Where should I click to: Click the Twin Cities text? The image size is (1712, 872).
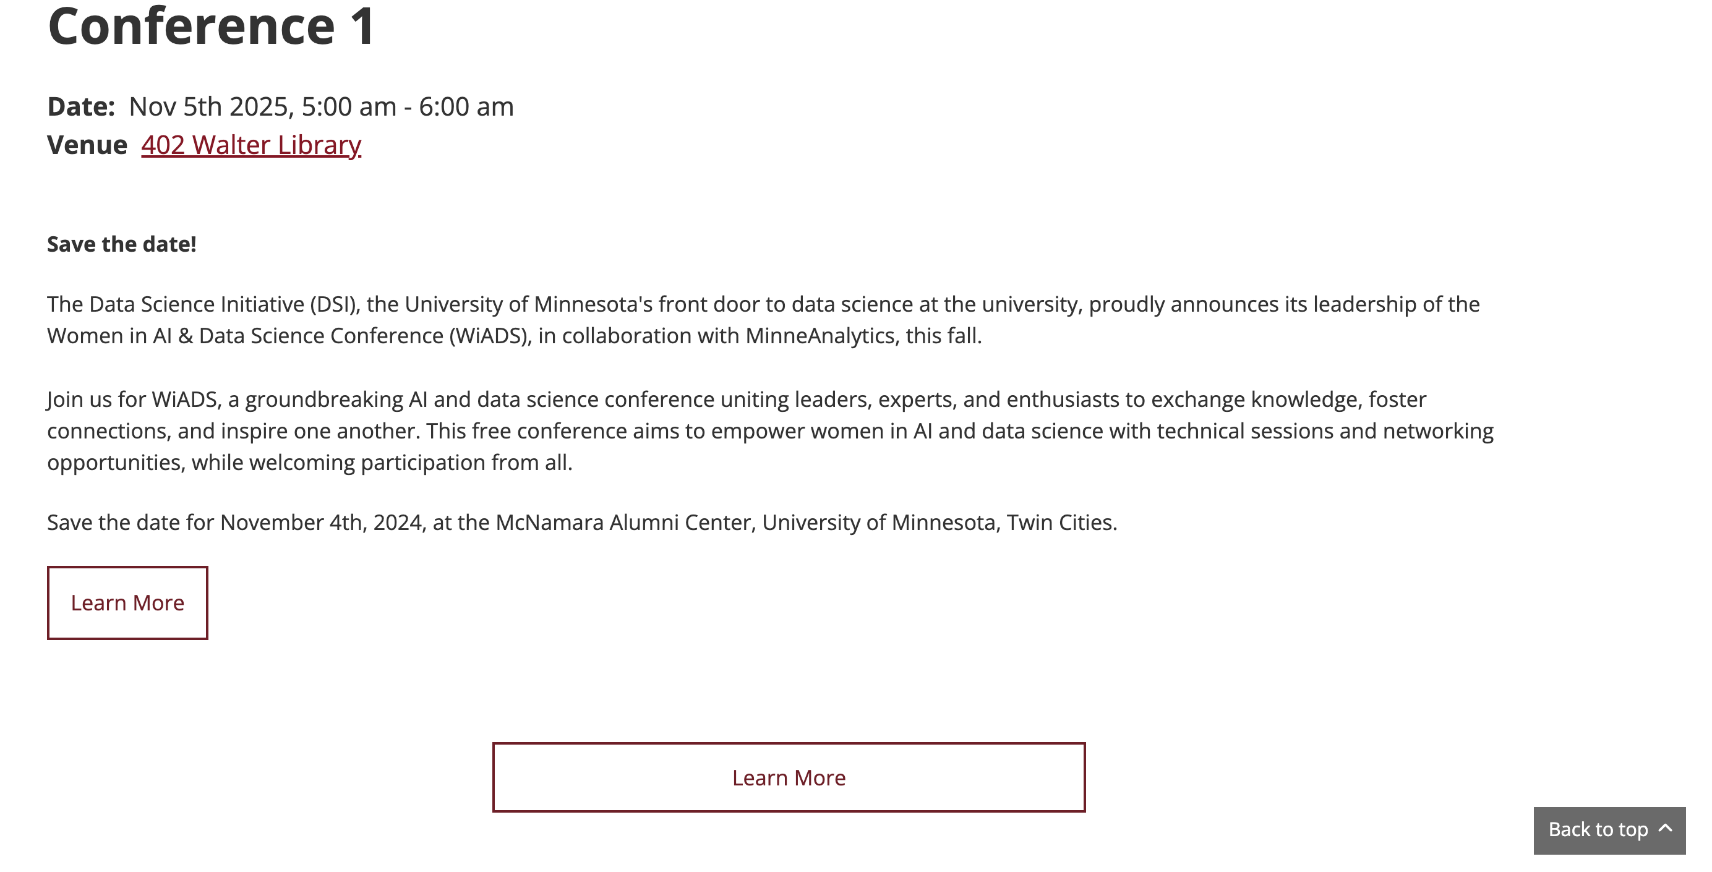(x=1061, y=523)
